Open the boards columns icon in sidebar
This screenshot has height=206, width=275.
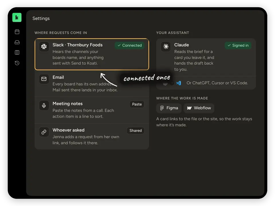click(x=17, y=52)
